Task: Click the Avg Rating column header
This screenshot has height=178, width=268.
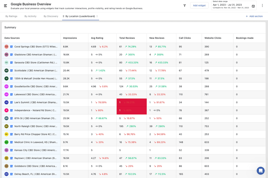Action: pos(97,38)
